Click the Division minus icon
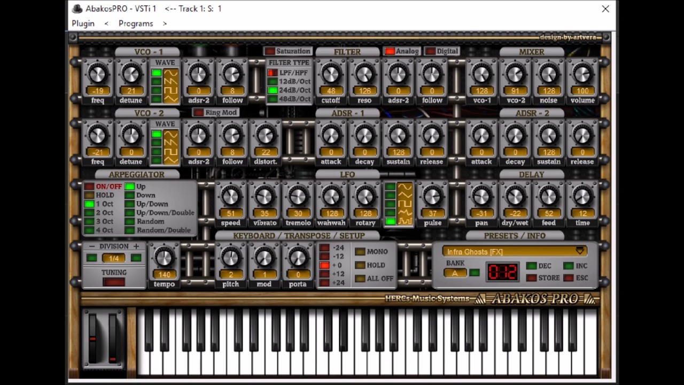The width and height of the screenshot is (684, 385). coord(92,247)
